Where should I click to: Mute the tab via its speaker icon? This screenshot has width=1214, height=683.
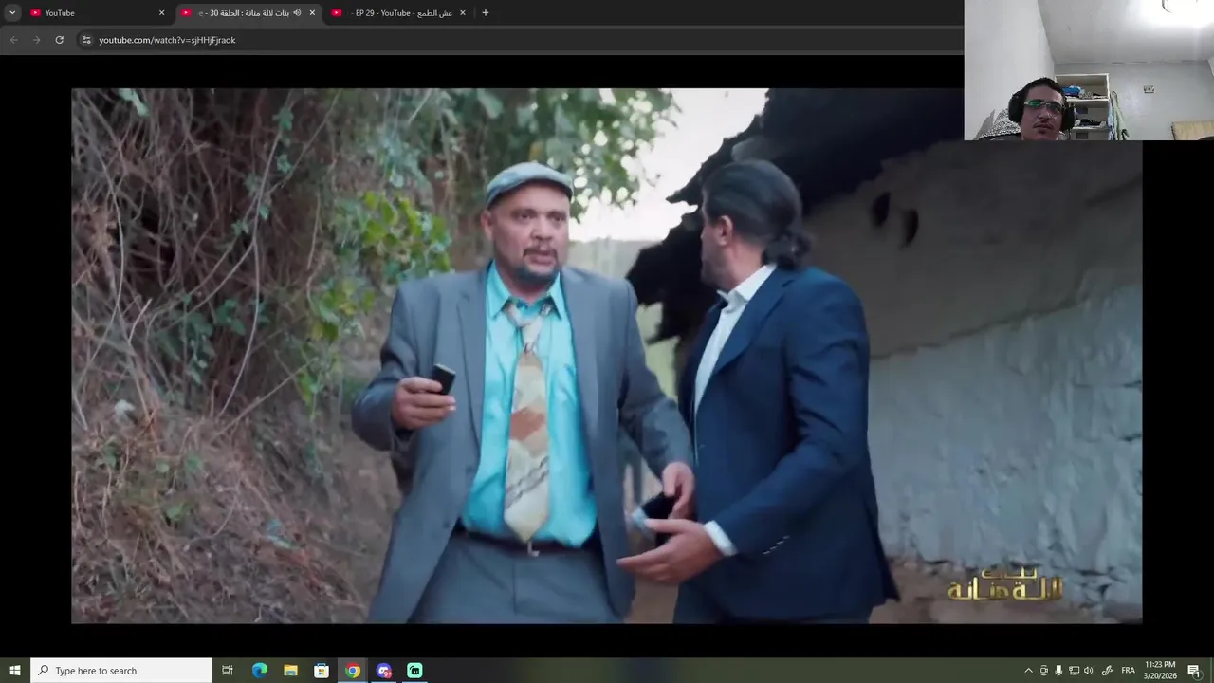[x=297, y=12]
